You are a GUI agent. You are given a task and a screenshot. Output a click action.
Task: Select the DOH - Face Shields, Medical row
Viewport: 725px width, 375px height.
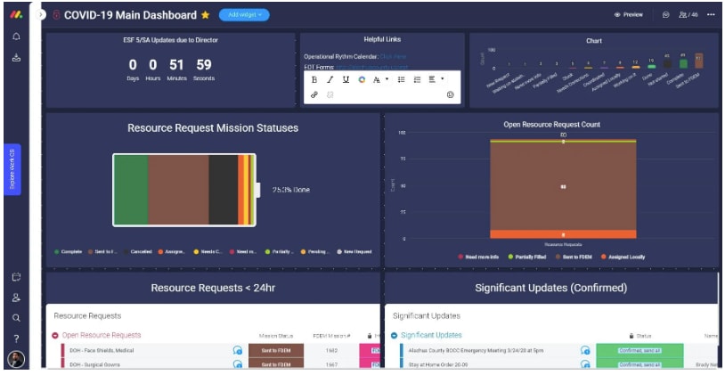(x=102, y=350)
